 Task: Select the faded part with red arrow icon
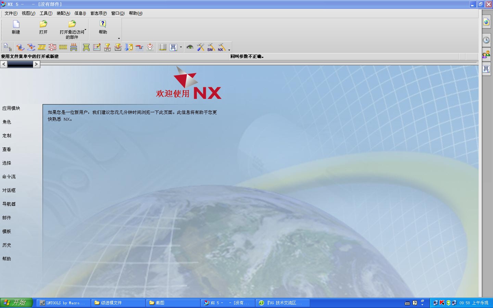(x=150, y=47)
